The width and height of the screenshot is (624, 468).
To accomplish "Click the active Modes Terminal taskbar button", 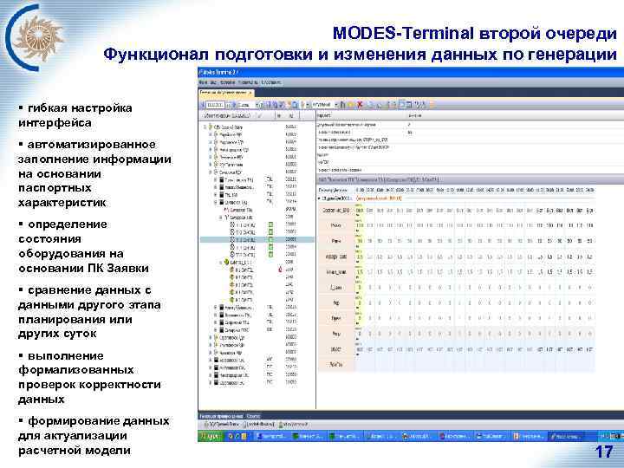I will (x=565, y=436).
